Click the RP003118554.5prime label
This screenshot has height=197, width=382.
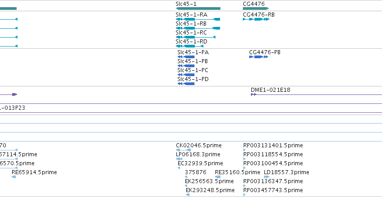point(273,154)
